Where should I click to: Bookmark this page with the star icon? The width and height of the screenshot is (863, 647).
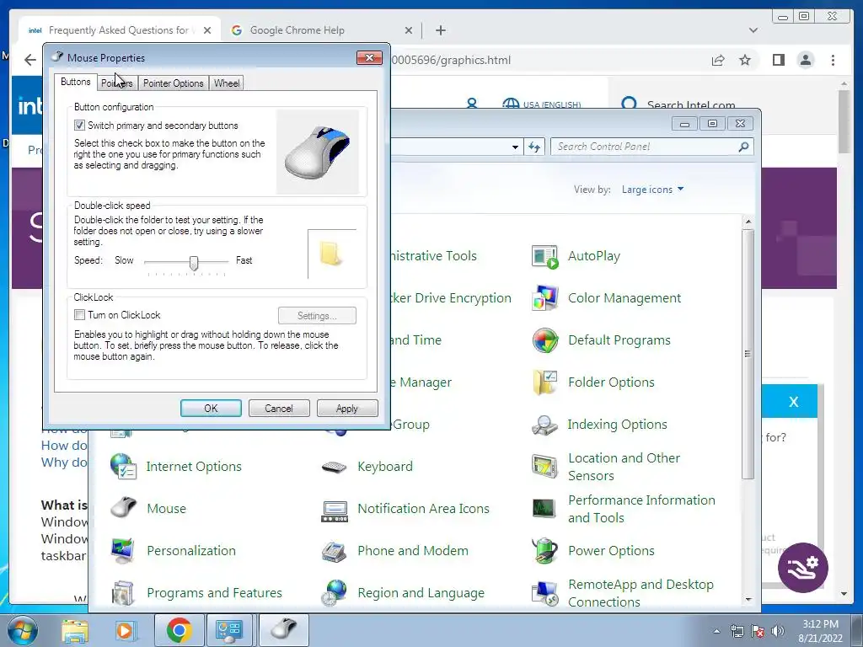coord(745,60)
